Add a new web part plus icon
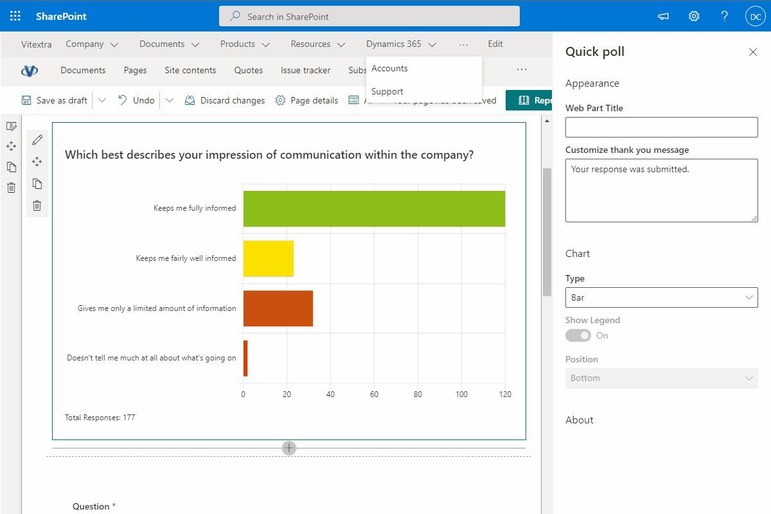771x514 pixels. 289,448
